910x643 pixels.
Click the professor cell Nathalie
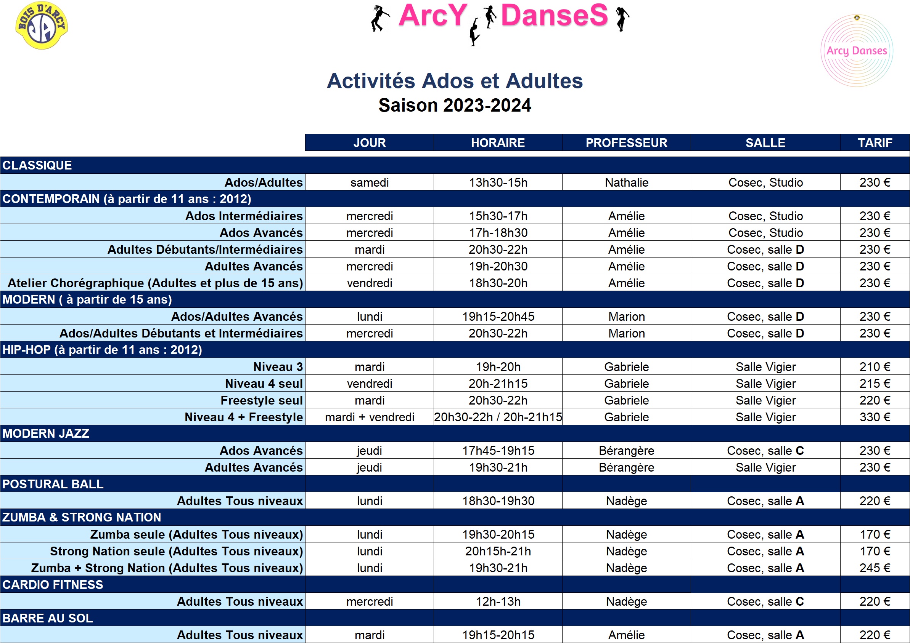click(x=626, y=182)
